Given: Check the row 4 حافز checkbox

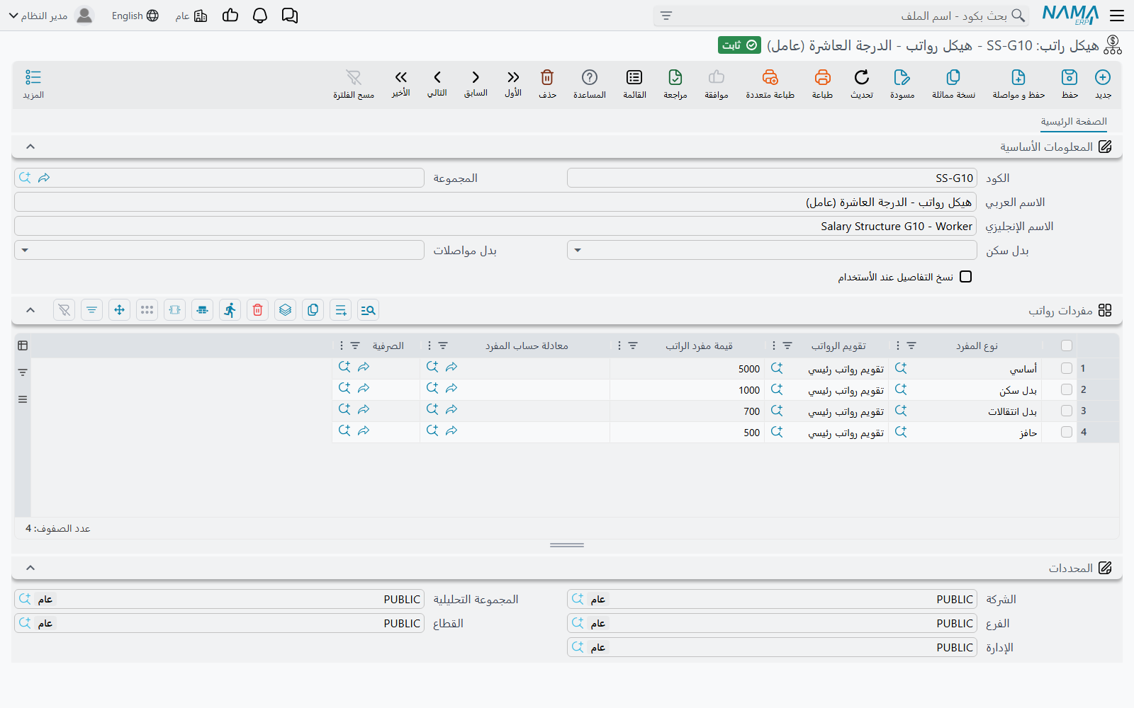Looking at the screenshot, I should (1067, 432).
